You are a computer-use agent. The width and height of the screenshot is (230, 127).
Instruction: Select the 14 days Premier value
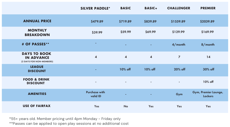(x=208, y=57)
